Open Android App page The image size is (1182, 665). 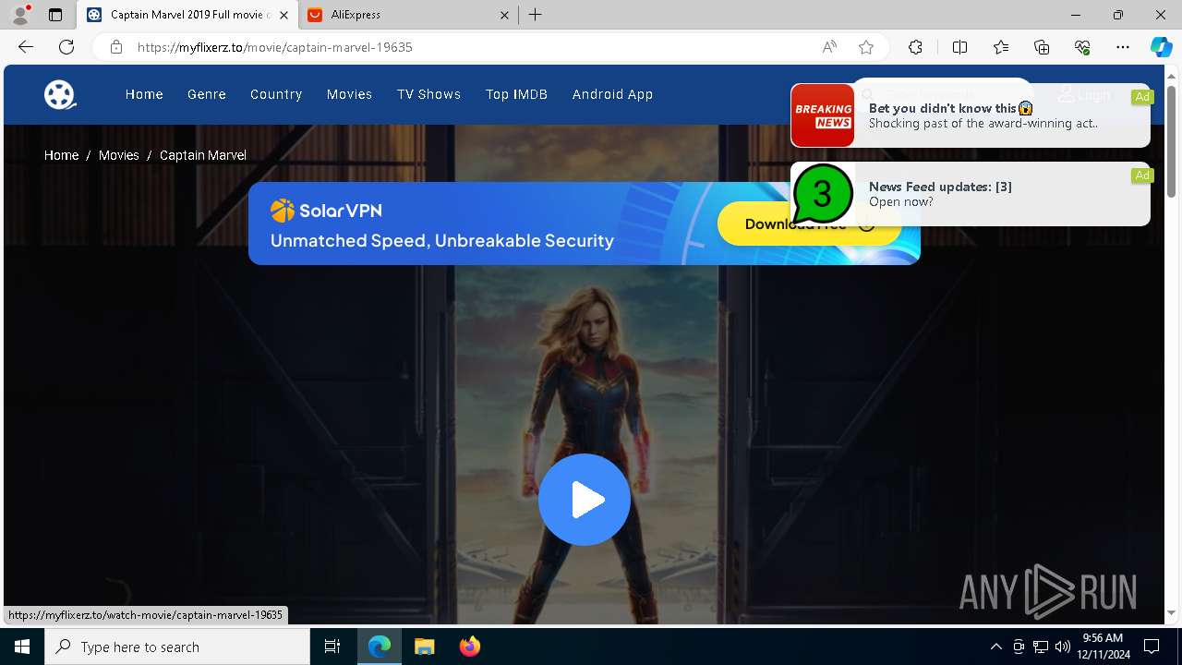612,94
